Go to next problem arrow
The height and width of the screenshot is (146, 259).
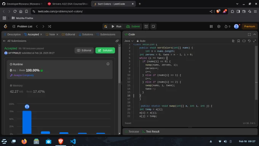43,26
